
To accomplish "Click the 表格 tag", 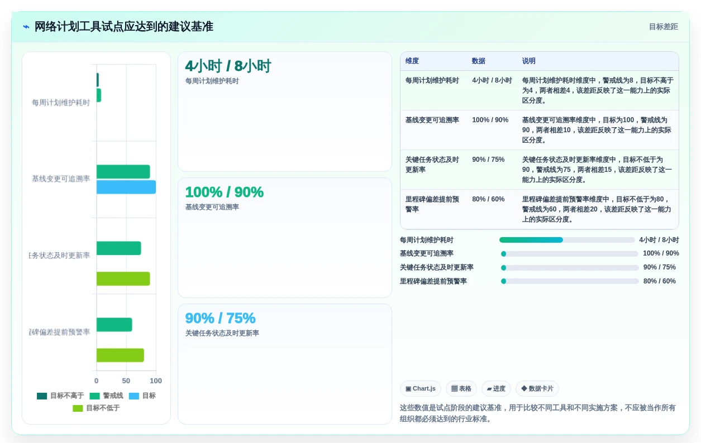I will (x=461, y=389).
